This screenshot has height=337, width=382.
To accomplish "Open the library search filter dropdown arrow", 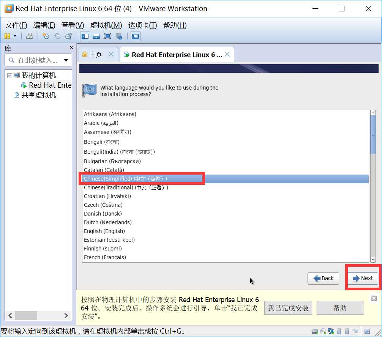I will [x=66, y=60].
